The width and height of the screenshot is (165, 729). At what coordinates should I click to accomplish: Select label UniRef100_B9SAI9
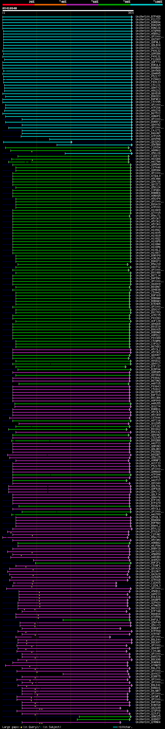tap(148, 204)
